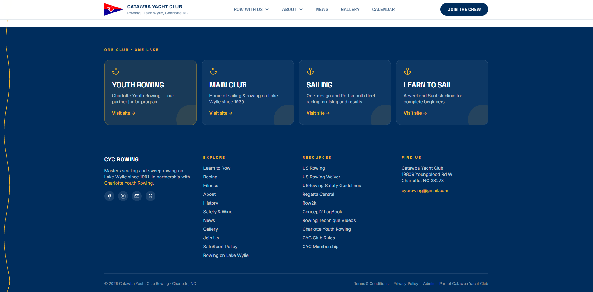The height and width of the screenshot is (292, 593).
Task: Open the CYC Membership link
Action: point(320,247)
